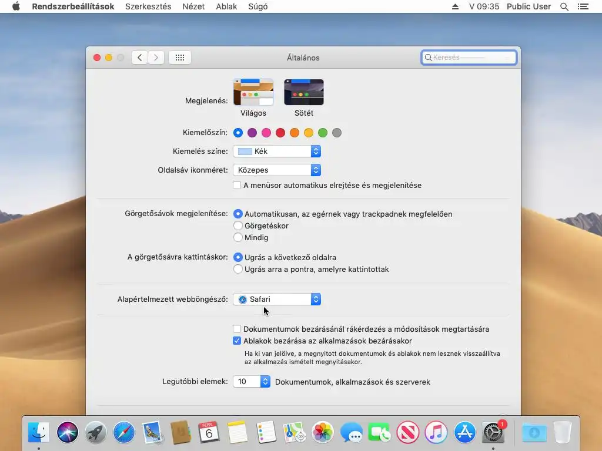Open Public User account menu

click(x=529, y=6)
